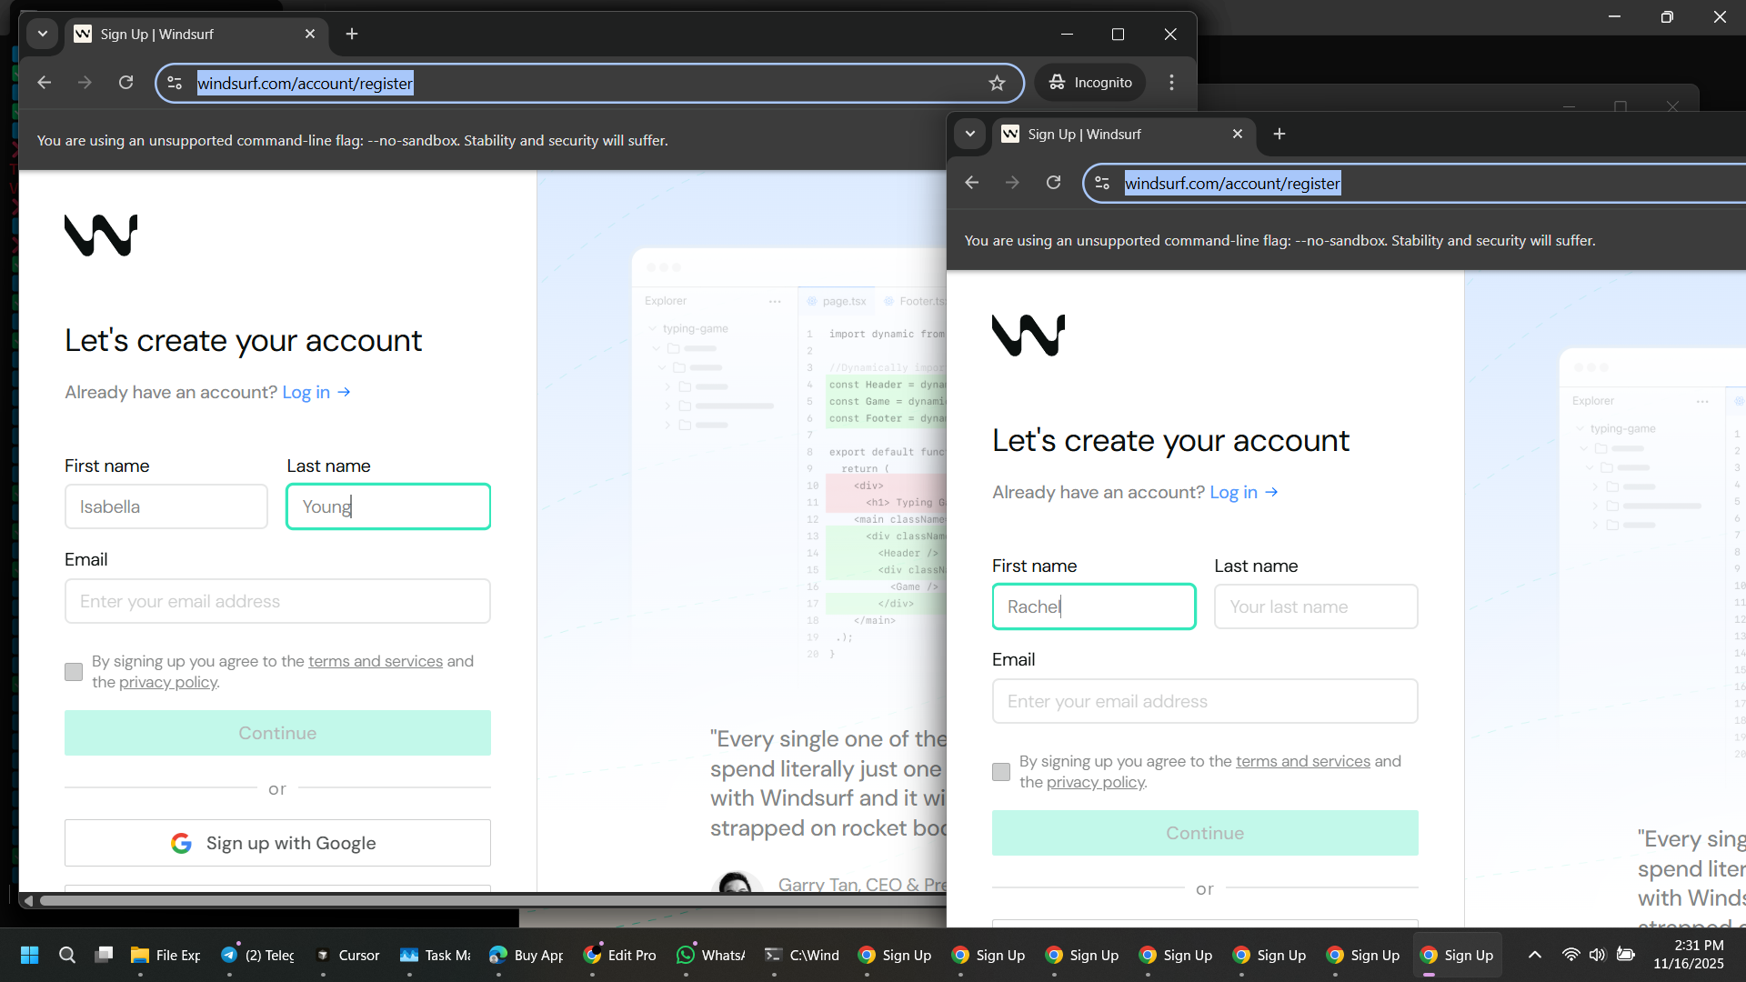
Task: Open Chrome's three-dot menu
Action: 1171,82
